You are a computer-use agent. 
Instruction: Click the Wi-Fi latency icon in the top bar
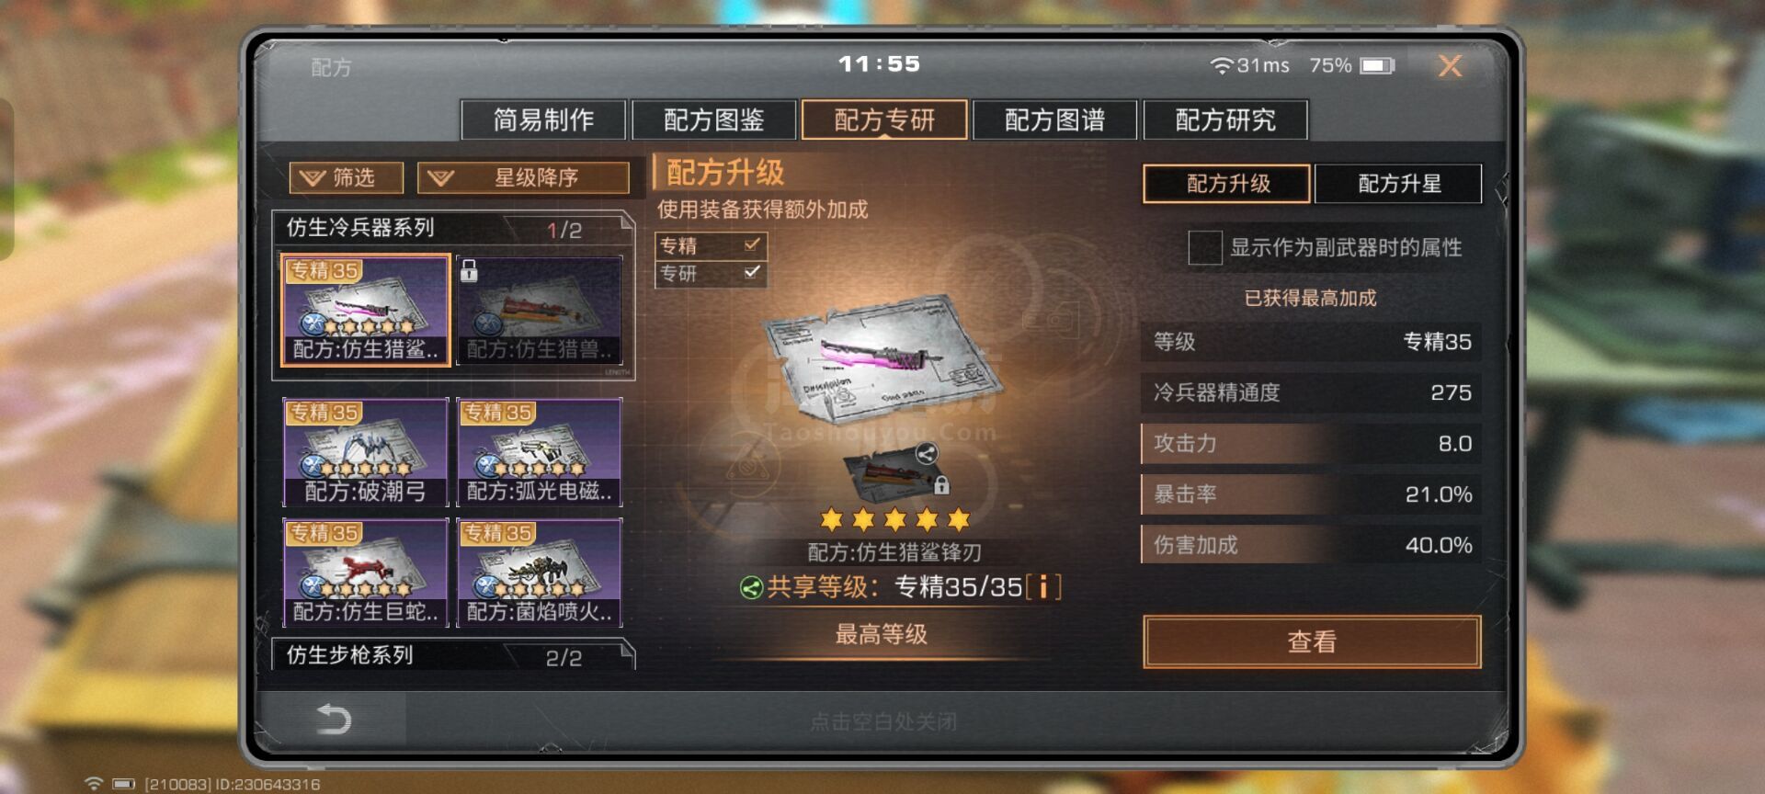1221,65
